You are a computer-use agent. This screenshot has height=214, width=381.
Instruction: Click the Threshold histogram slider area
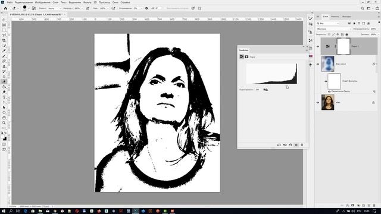271,74
